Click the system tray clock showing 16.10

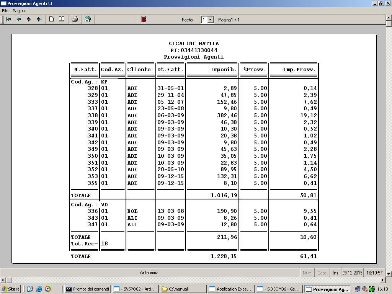[382, 289]
